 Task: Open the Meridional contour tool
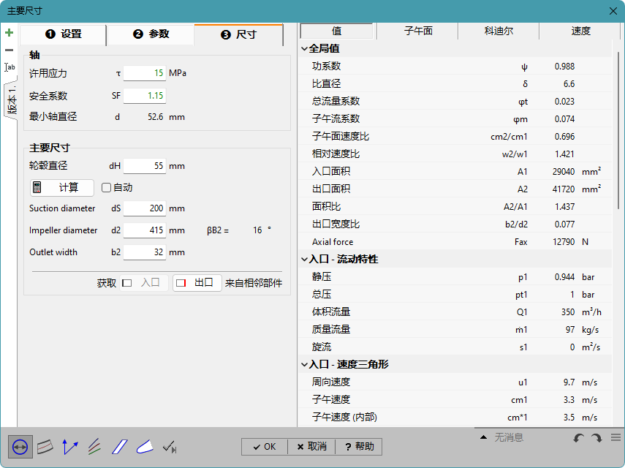click(45, 446)
